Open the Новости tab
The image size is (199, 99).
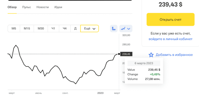point(43,7)
